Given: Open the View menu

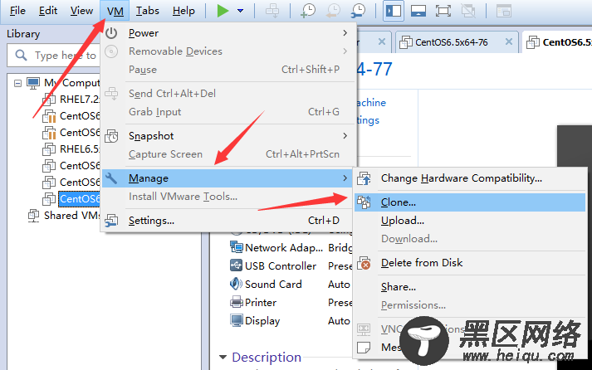Looking at the screenshot, I should (x=81, y=11).
